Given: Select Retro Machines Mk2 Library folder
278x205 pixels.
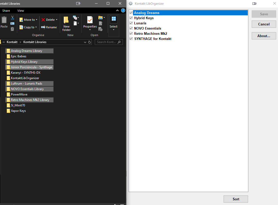Looking at the screenshot, I should click(x=29, y=100).
